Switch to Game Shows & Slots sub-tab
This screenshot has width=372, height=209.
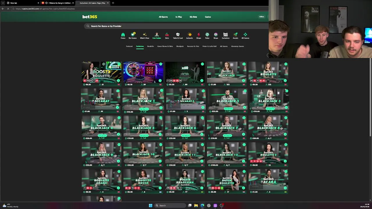pos(165,46)
